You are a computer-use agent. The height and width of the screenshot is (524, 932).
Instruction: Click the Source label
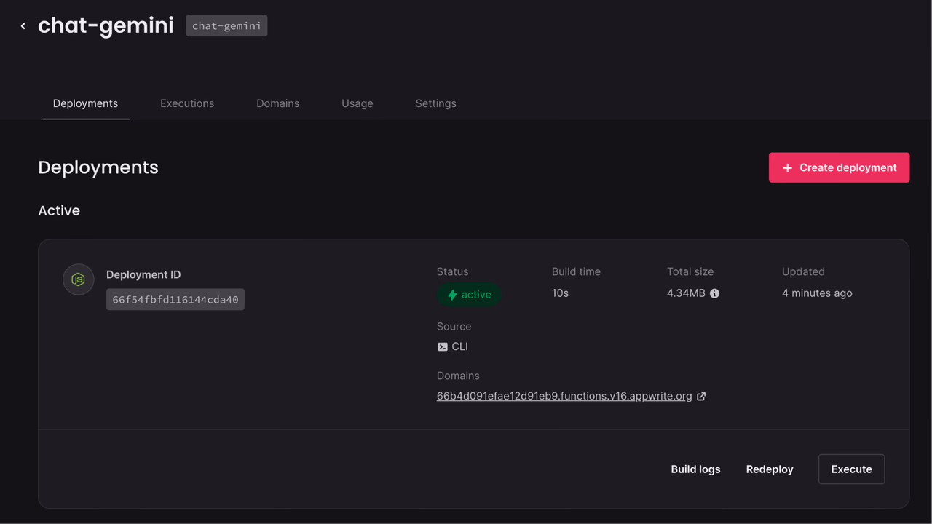coord(454,327)
